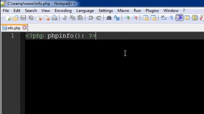Paste from clipboard toolbar icon
The width and height of the screenshot is (204, 114).
point(80,18)
